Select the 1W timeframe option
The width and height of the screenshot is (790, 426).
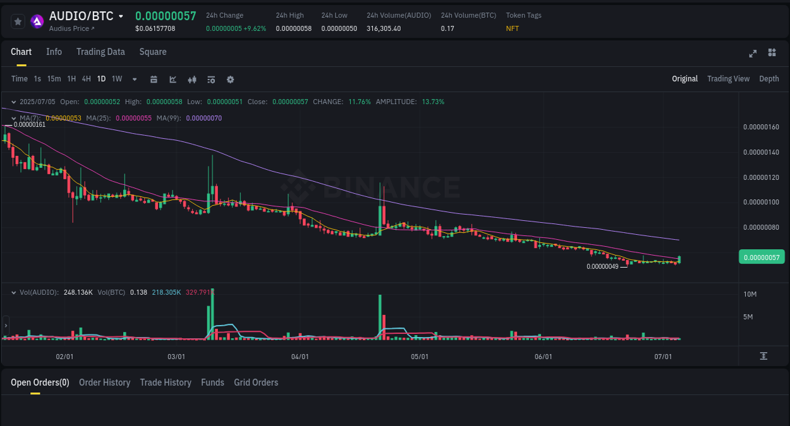click(116, 79)
